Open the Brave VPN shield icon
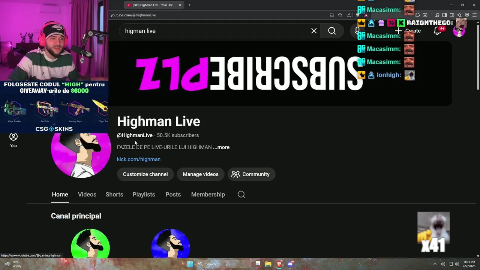Viewport: 480px width, 270px height. pos(467,15)
